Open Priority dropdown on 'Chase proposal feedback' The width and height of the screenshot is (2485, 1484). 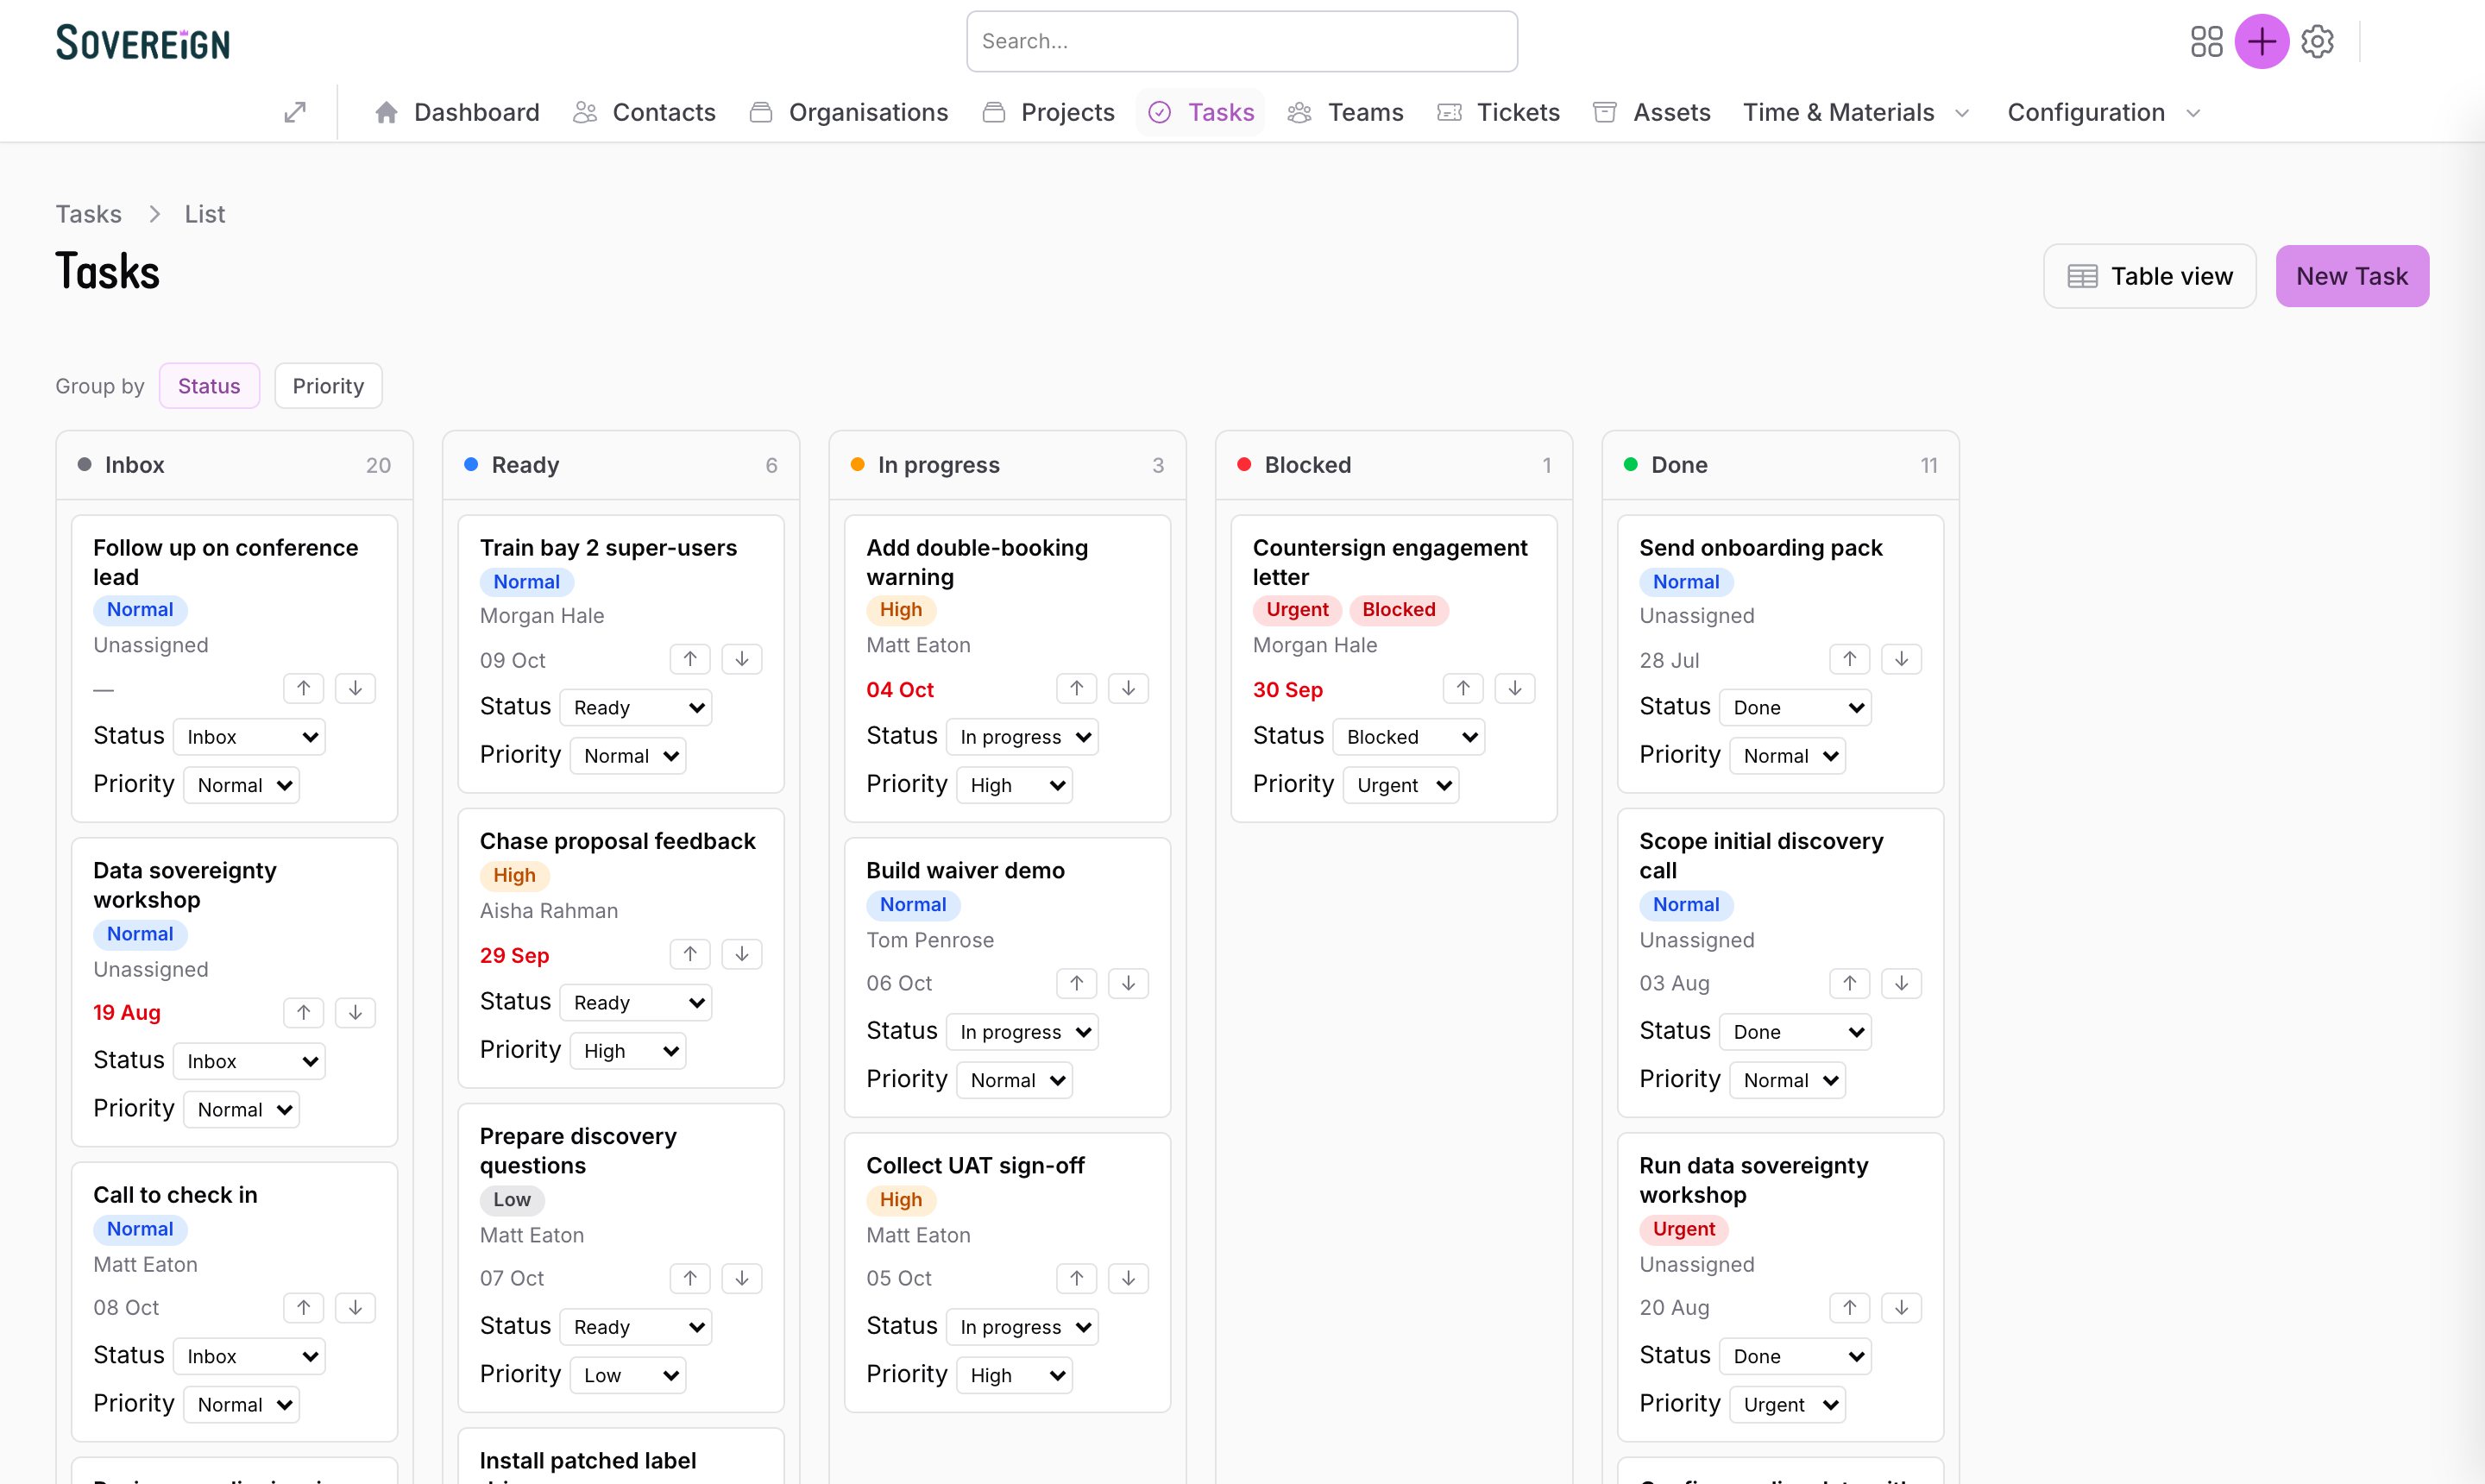(x=628, y=1050)
